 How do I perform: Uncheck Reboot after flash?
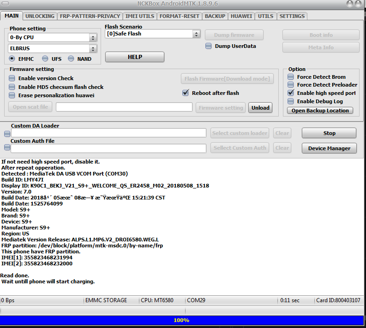pyautogui.click(x=186, y=93)
